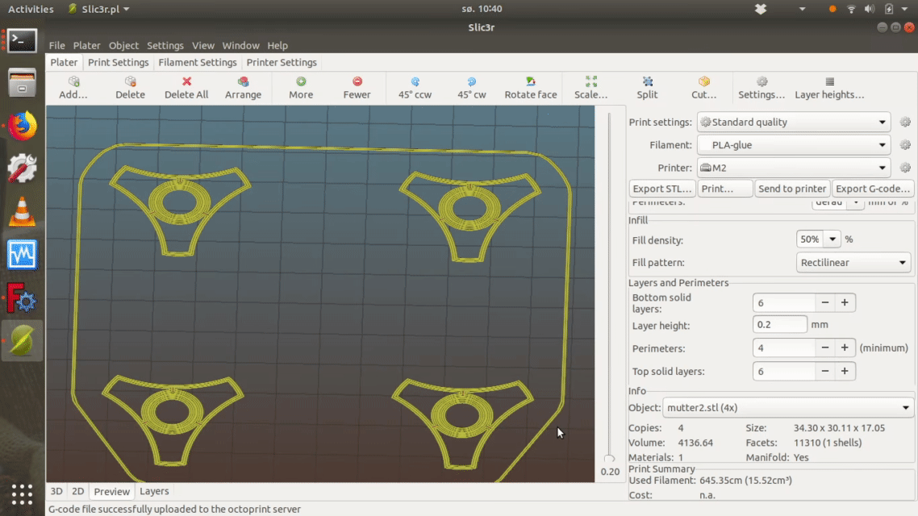Open VLC from the dock
The image size is (918, 516).
(23, 212)
